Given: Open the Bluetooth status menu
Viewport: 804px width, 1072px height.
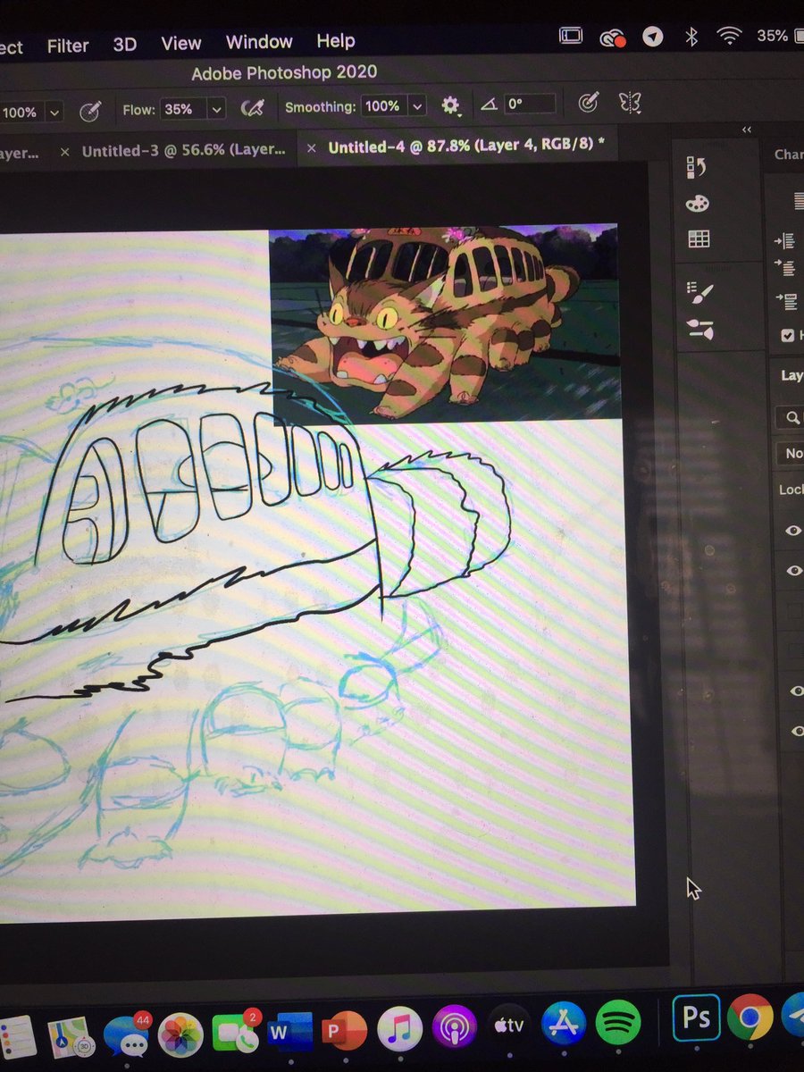Looking at the screenshot, I should click(x=691, y=36).
